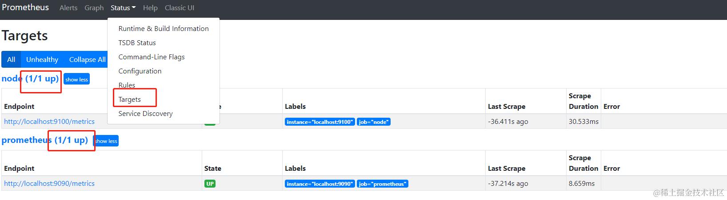The height and width of the screenshot is (200, 727).
Task: Open http://localhost:9100/metrics endpoint link
Action: [x=49, y=122]
